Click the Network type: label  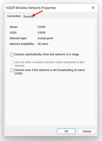[x=18, y=38]
